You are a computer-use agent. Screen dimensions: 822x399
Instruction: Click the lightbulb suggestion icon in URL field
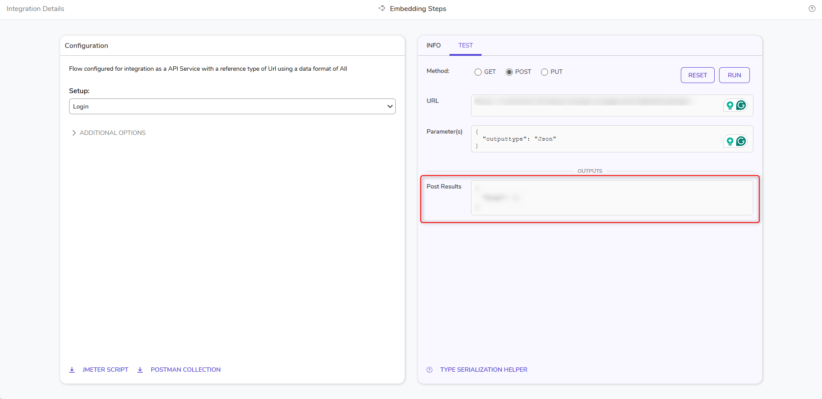point(730,105)
